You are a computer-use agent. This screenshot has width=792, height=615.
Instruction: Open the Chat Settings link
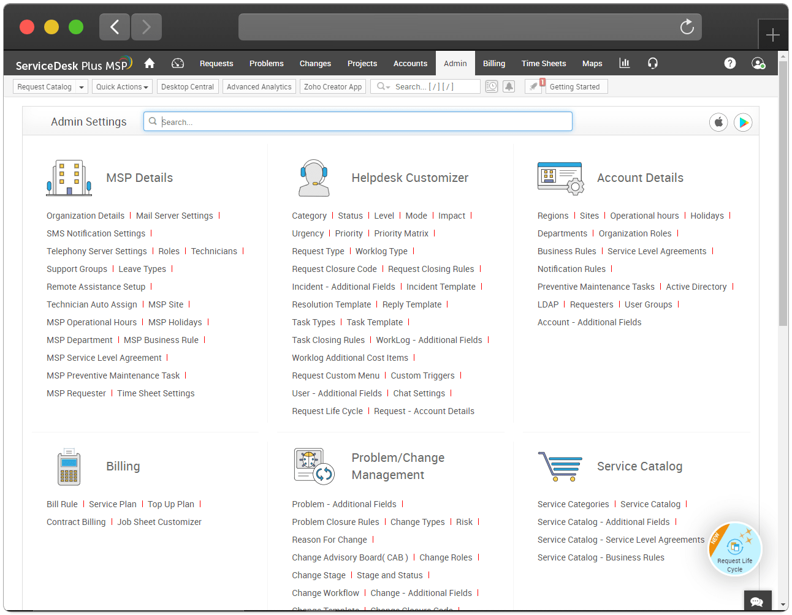point(419,393)
